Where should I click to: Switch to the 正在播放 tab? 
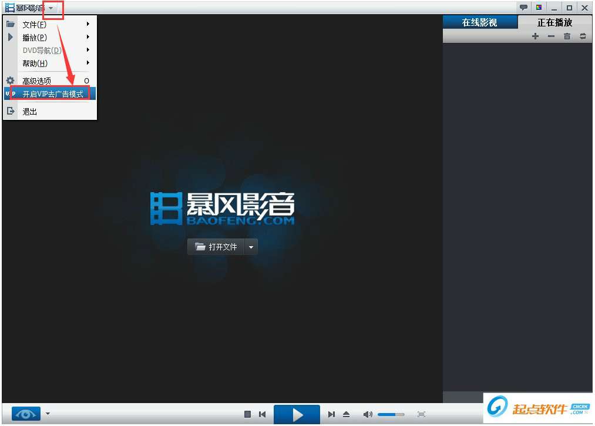click(554, 22)
